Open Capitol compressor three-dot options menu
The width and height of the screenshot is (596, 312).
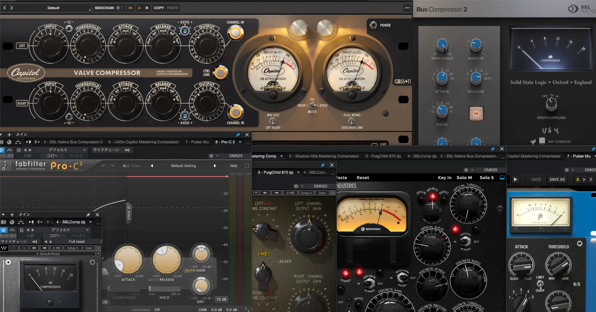point(407,8)
